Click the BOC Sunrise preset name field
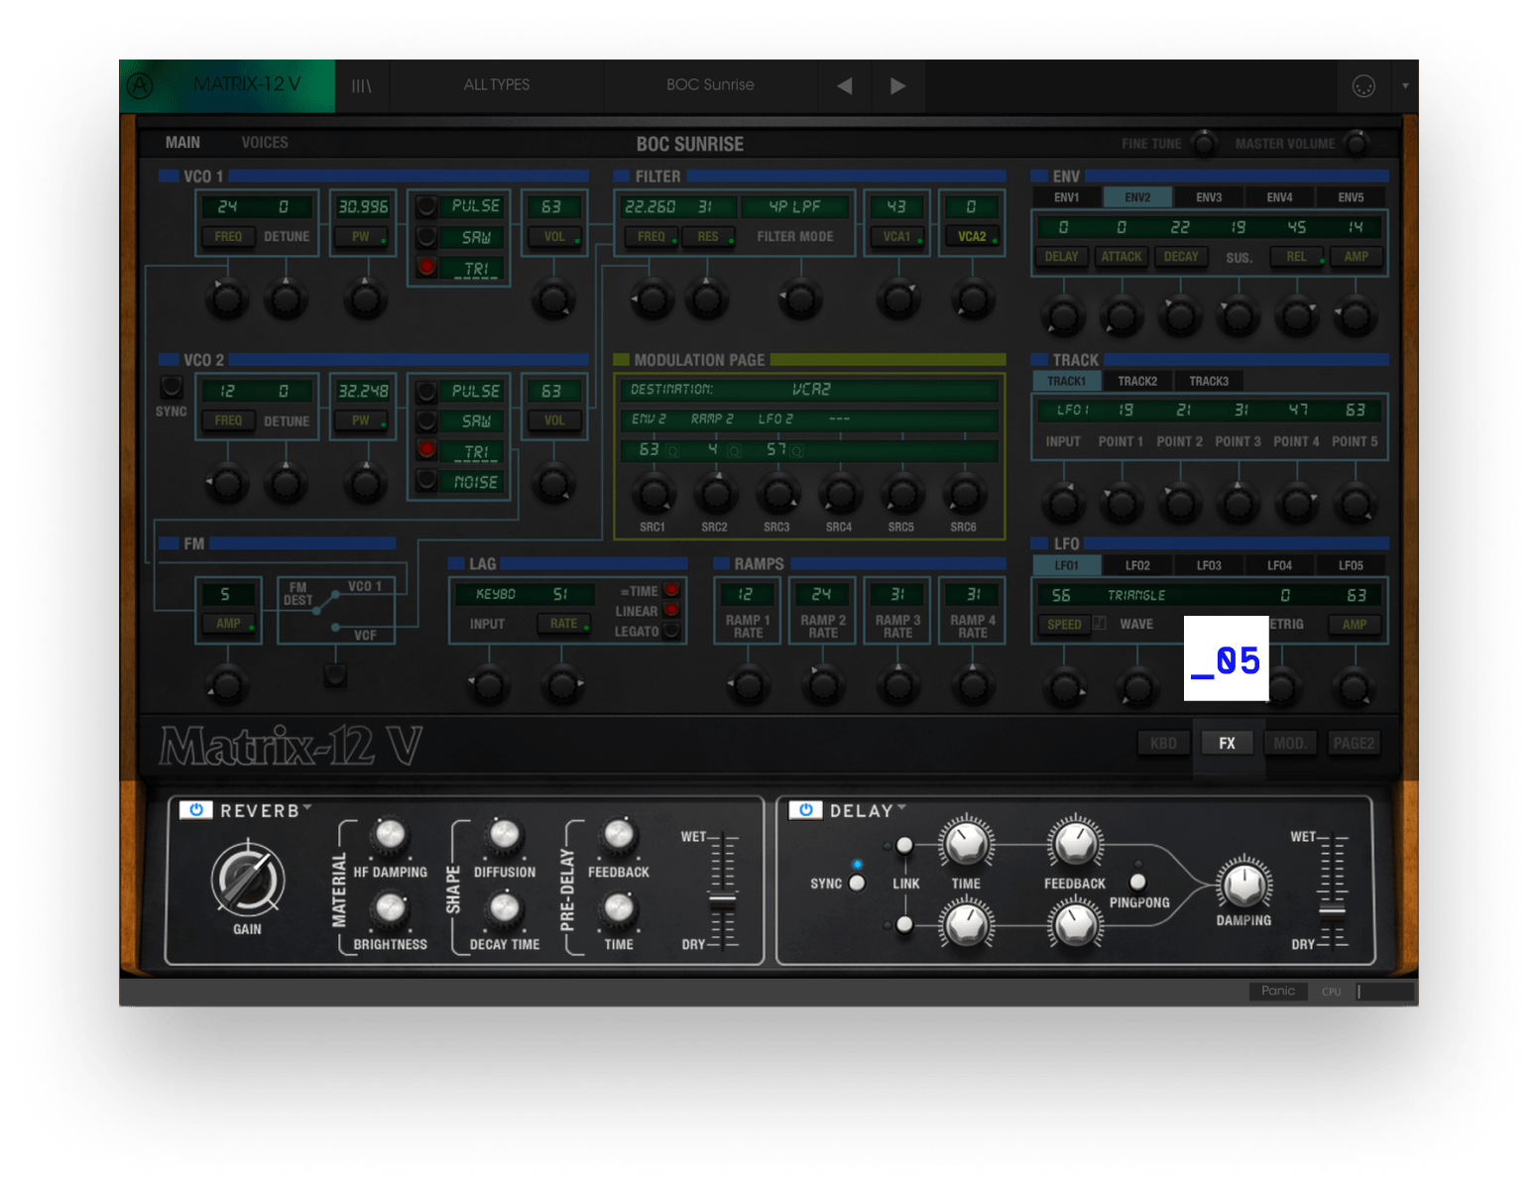 [x=712, y=85]
